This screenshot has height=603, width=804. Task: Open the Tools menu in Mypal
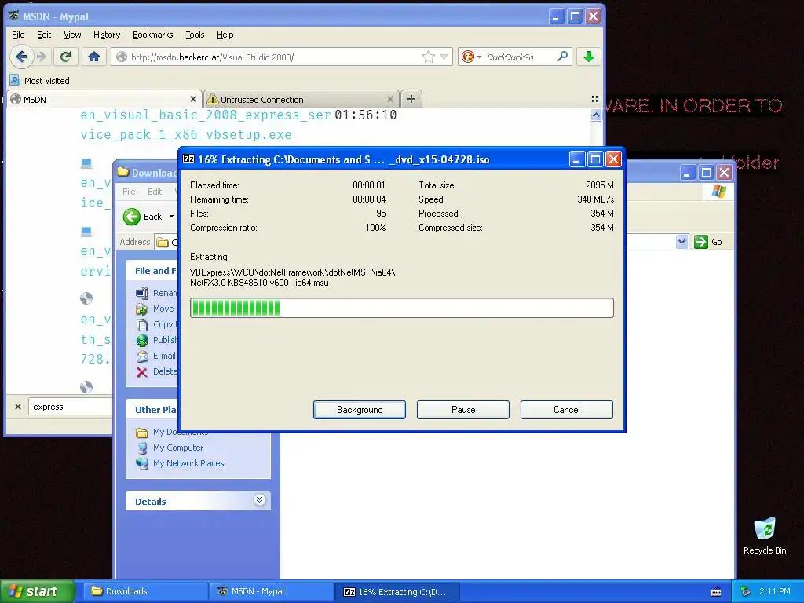click(x=195, y=35)
